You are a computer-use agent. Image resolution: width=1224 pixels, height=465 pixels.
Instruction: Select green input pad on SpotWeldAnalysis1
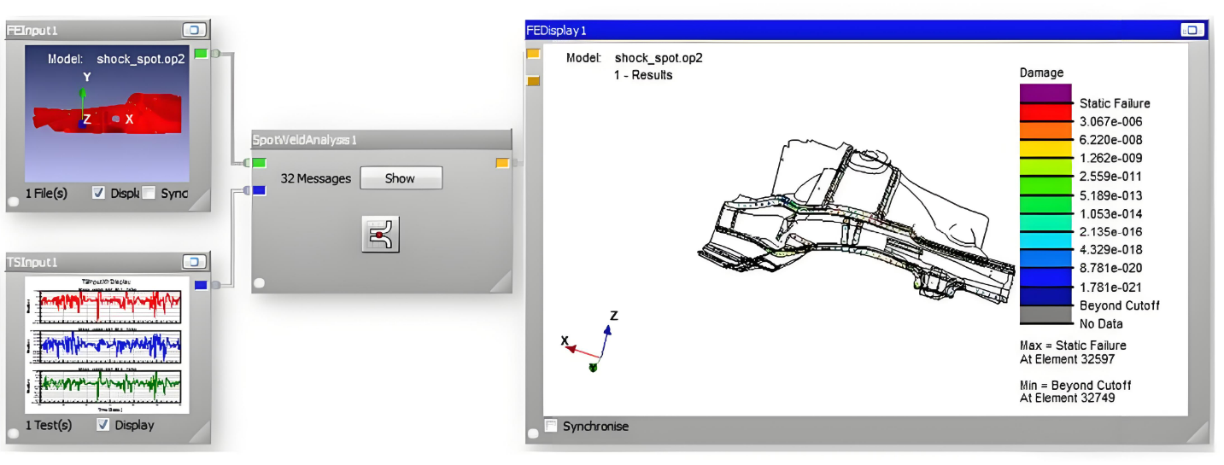260,162
